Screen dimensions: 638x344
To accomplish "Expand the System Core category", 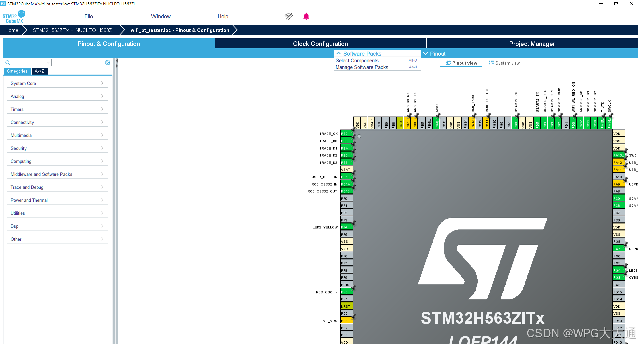I will click(x=57, y=83).
